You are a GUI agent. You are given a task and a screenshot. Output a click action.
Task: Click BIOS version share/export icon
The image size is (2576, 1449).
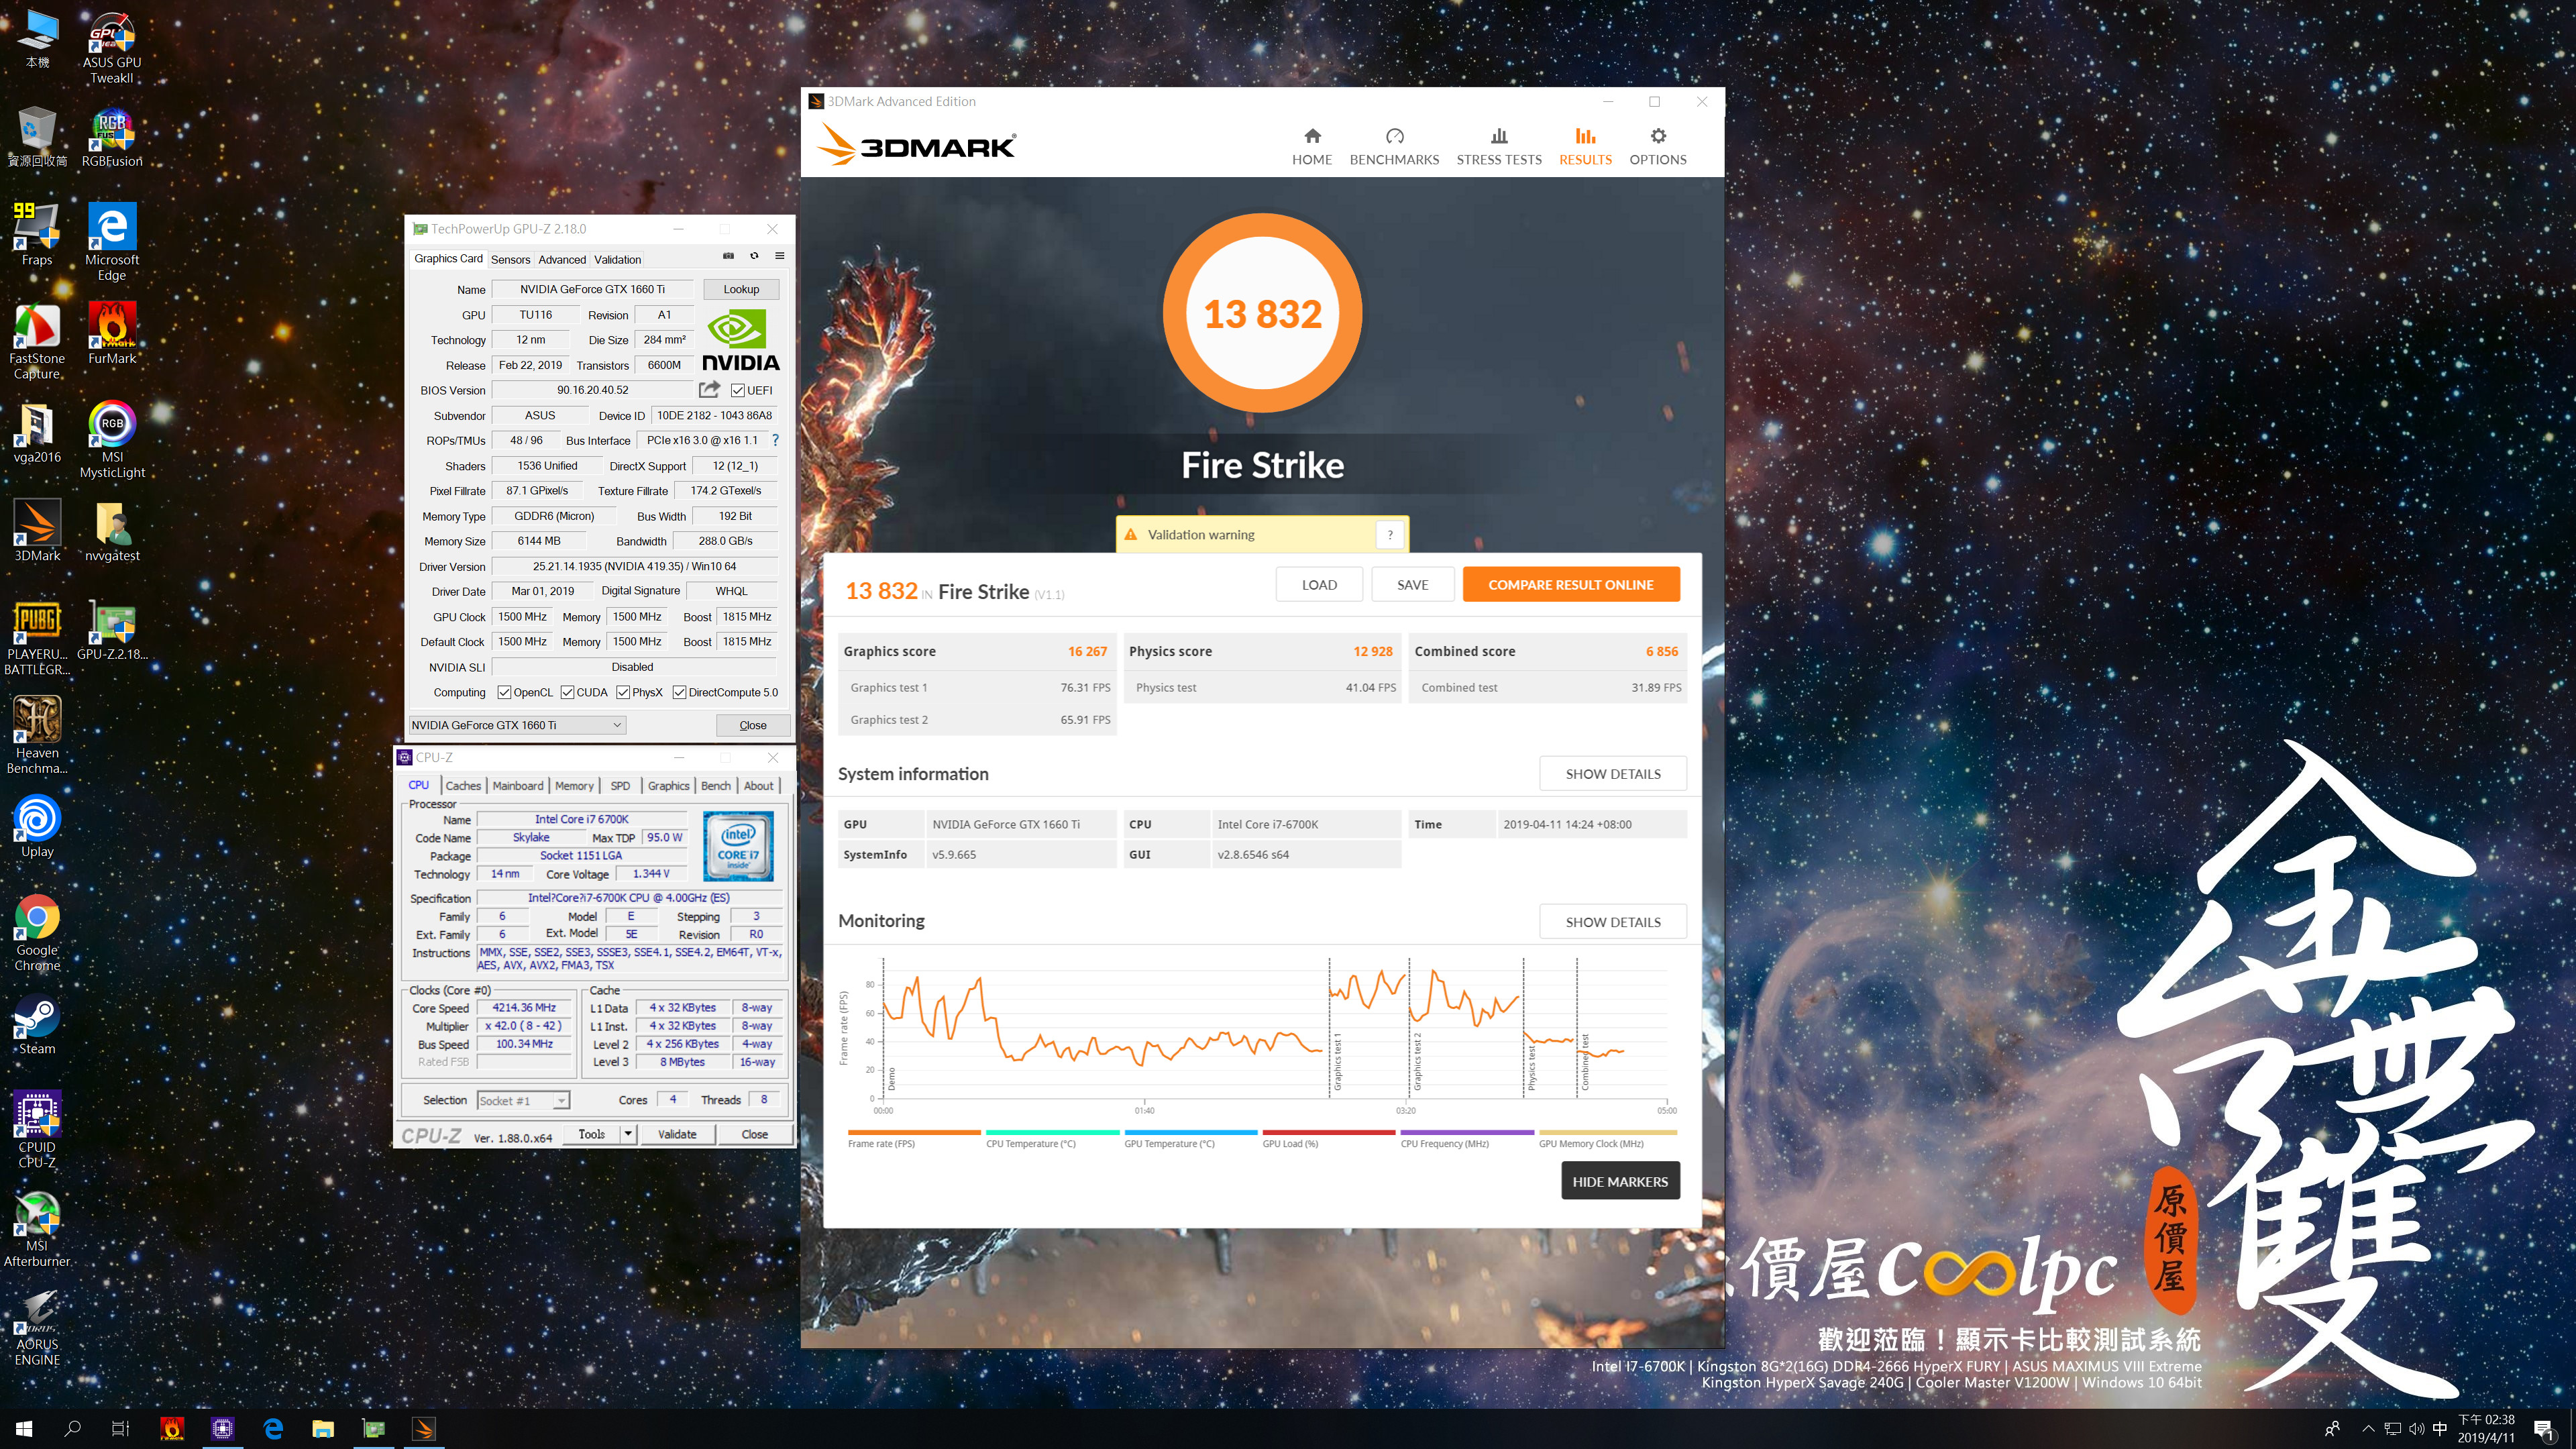coord(709,390)
